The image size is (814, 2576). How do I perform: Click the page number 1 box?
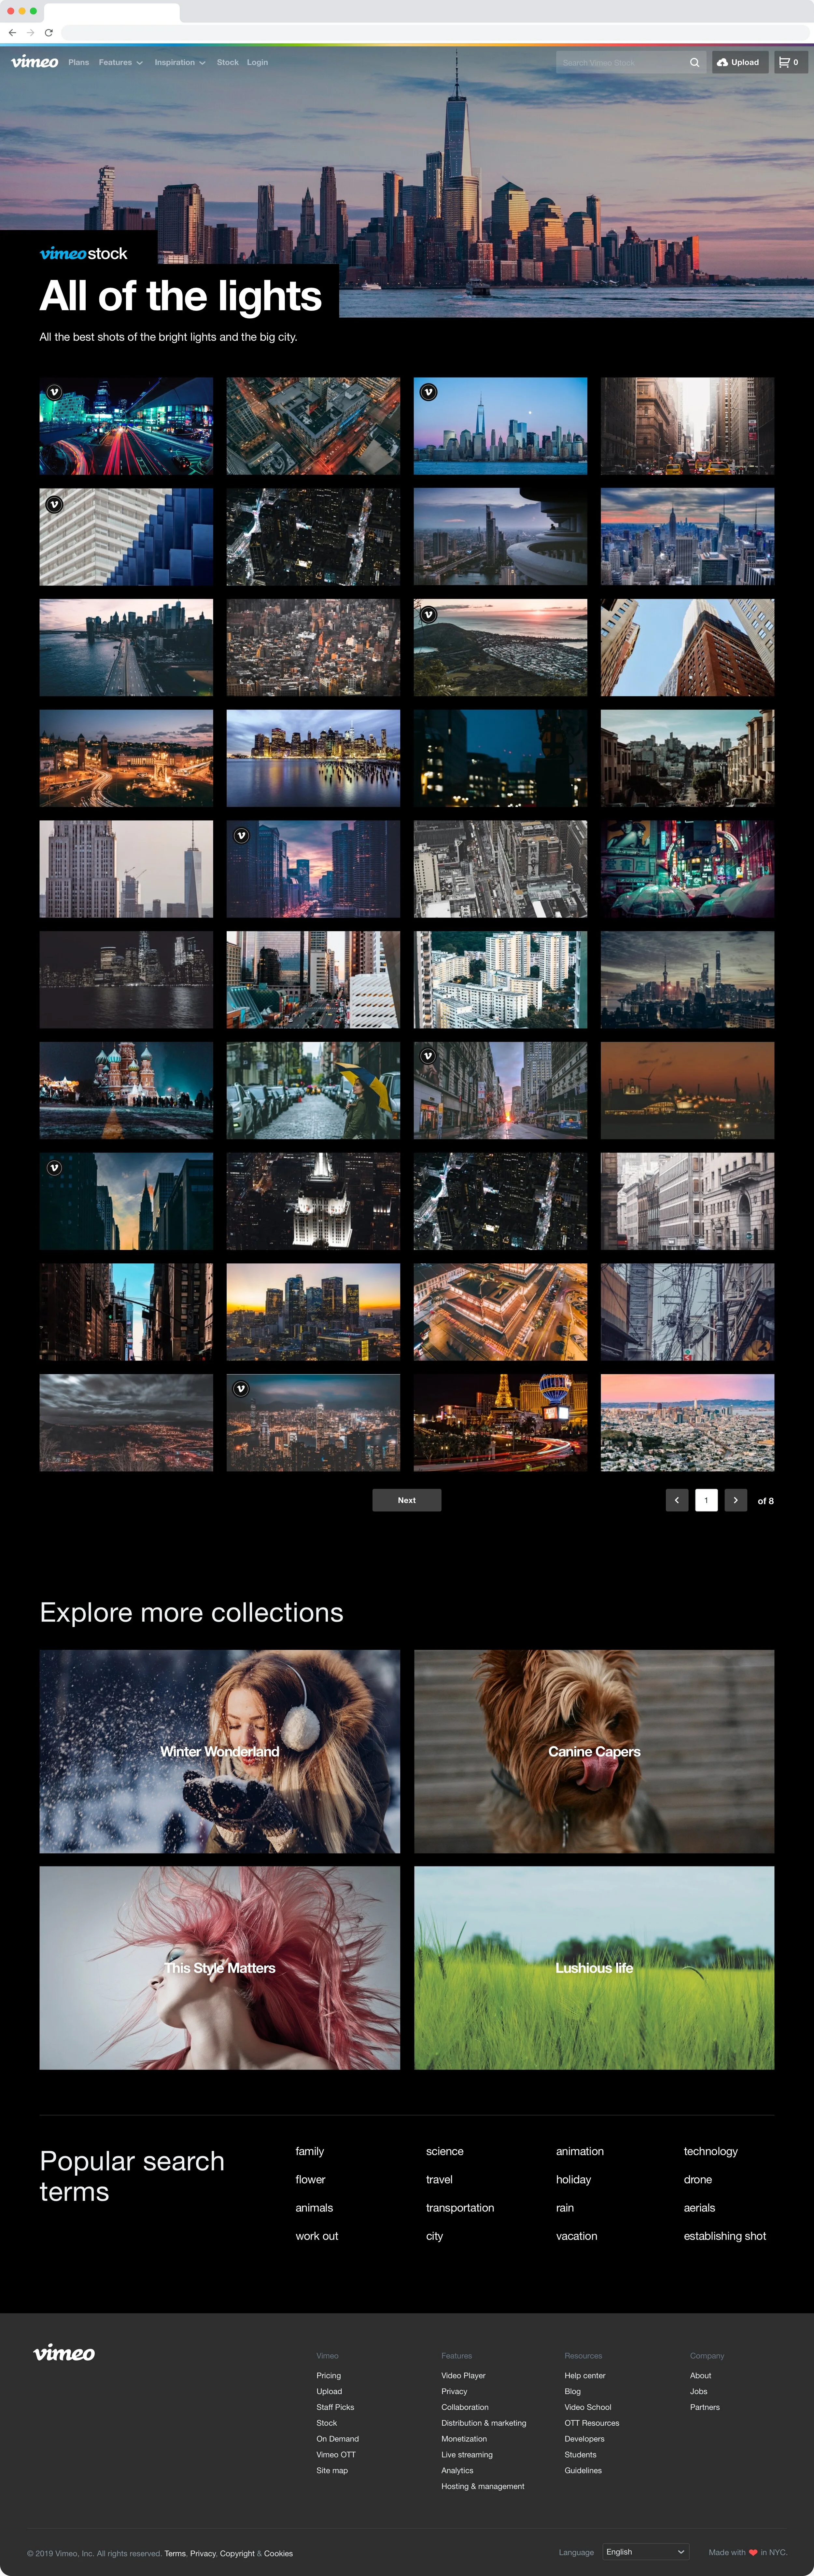pyautogui.click(x=706, y=1500)
